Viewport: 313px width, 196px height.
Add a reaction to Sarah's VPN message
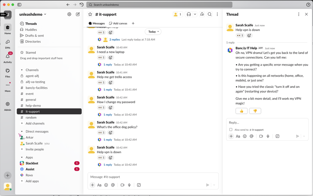(x=110, y=158)
